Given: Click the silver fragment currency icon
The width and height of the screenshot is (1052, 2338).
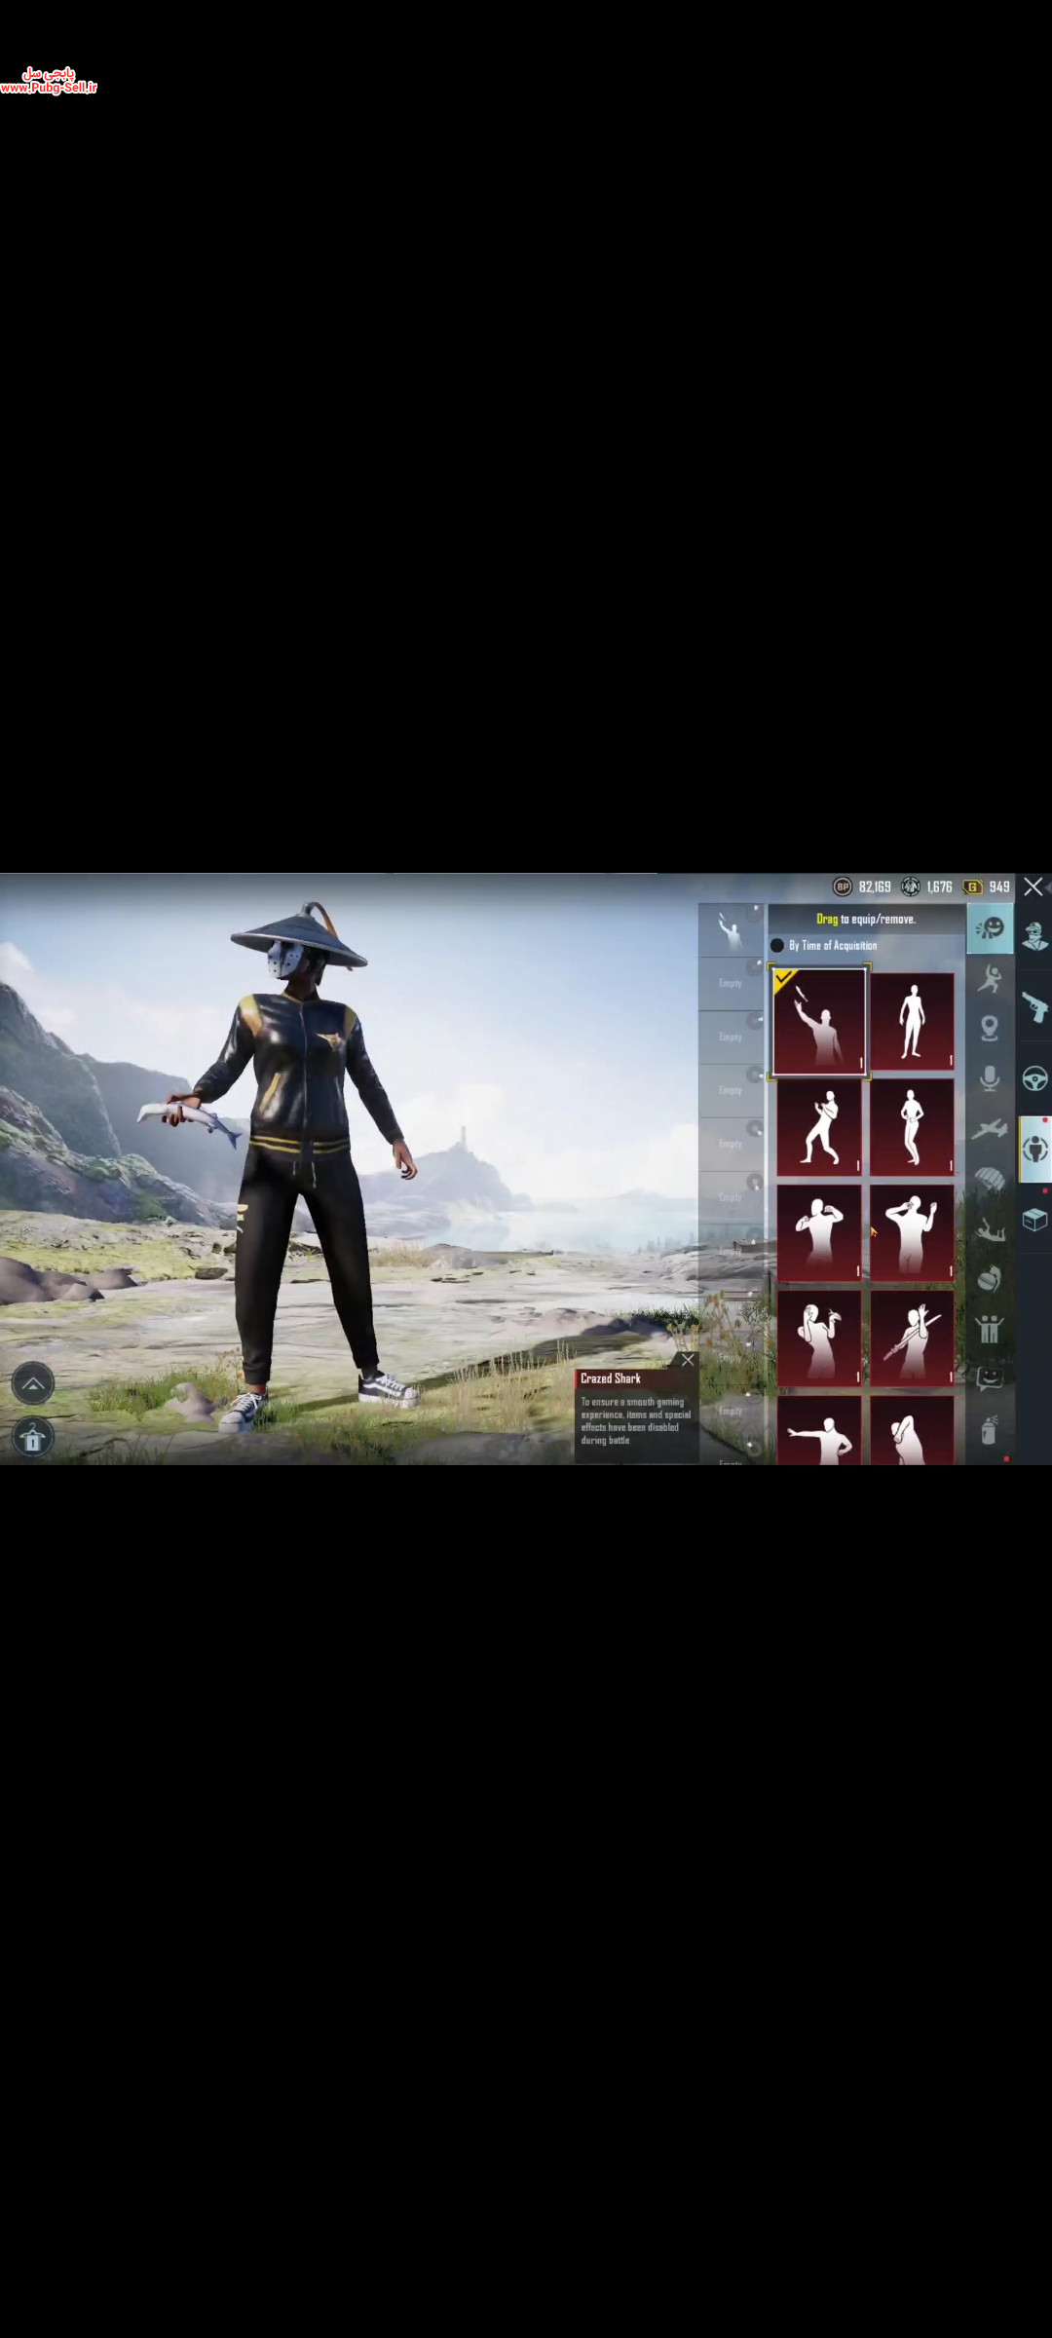Looking at the screenshot, I should click(911, 886).
